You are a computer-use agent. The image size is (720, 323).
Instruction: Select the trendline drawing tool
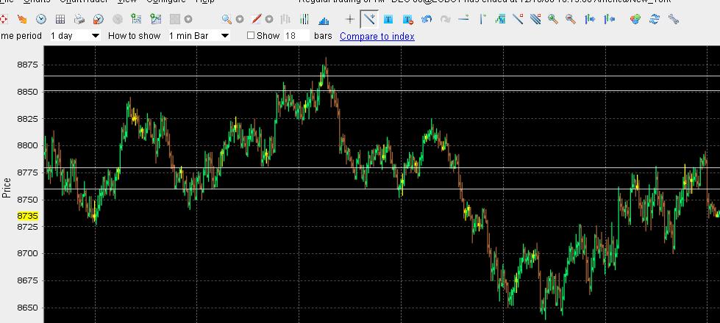point(369,19)
